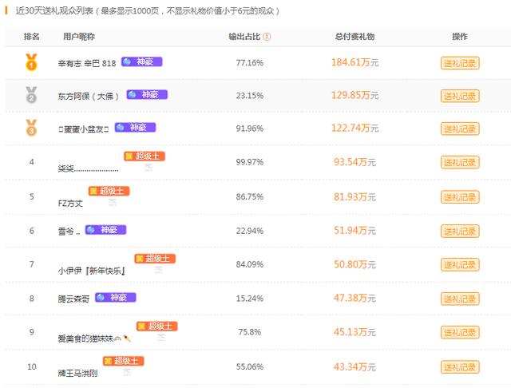Click 神豪 badge next to 辛有志 辛巴 818
The width and height of the screenshot is (511, 388).
coord(142,61)
